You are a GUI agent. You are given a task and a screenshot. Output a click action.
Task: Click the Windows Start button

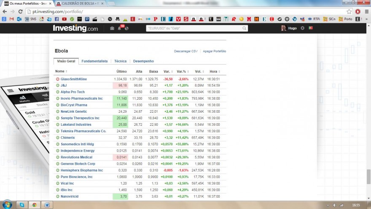click(x=7, y=205)
